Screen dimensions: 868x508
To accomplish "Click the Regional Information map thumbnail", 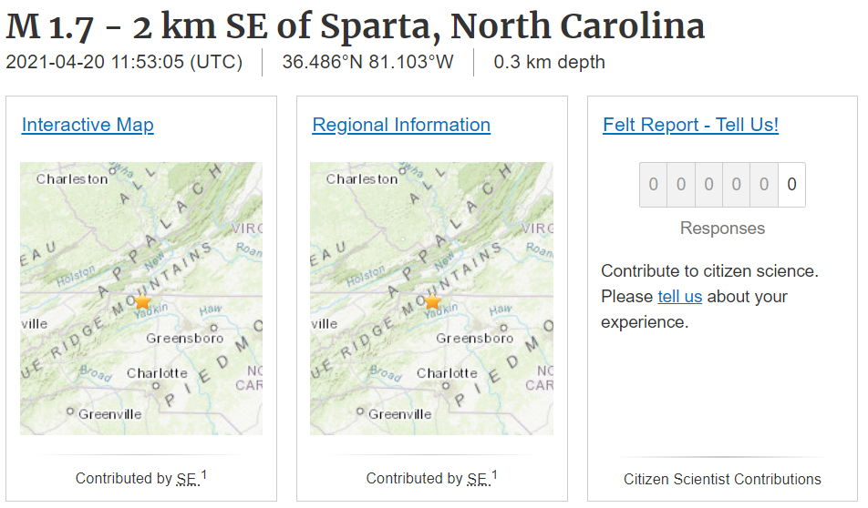I will (x=431, y=299).
